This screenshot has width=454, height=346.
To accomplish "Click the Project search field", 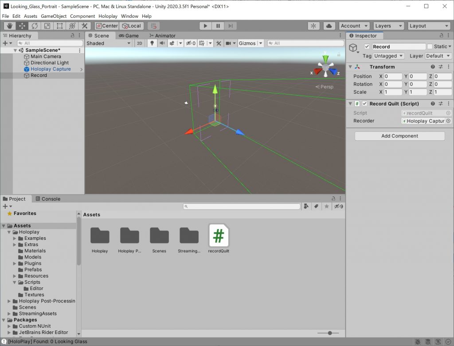I will [242, 206].
